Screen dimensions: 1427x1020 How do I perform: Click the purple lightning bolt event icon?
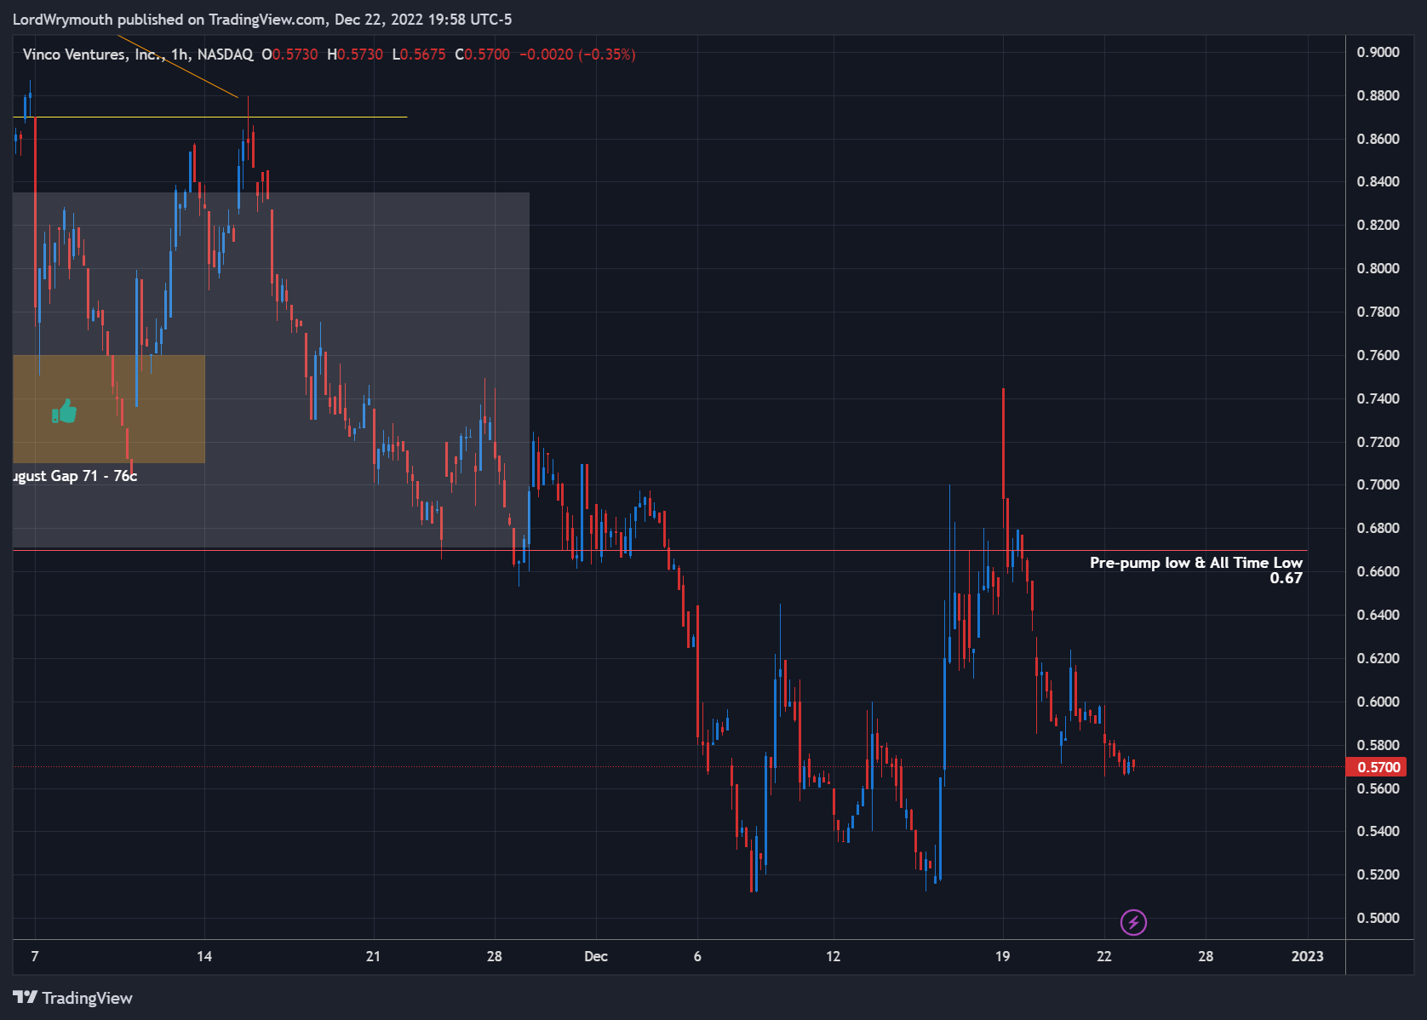point(1133,922)
